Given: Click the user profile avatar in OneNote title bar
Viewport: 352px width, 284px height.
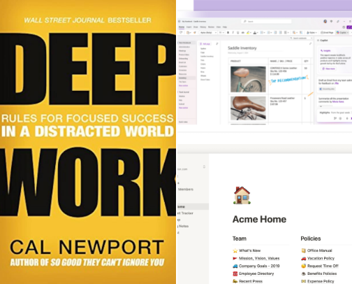Looking at the screenshot, I should 325,22.
